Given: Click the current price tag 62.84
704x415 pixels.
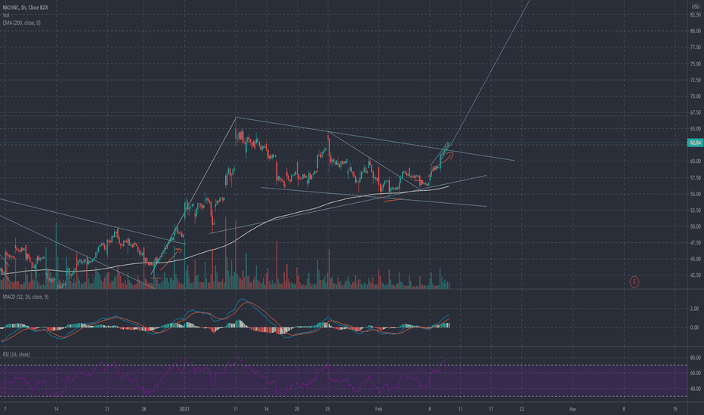Looking at the screenshot, I should tap(696, 143).
